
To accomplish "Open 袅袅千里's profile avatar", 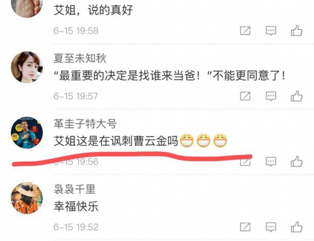I will pyautogui.click(x=27, y=198).
